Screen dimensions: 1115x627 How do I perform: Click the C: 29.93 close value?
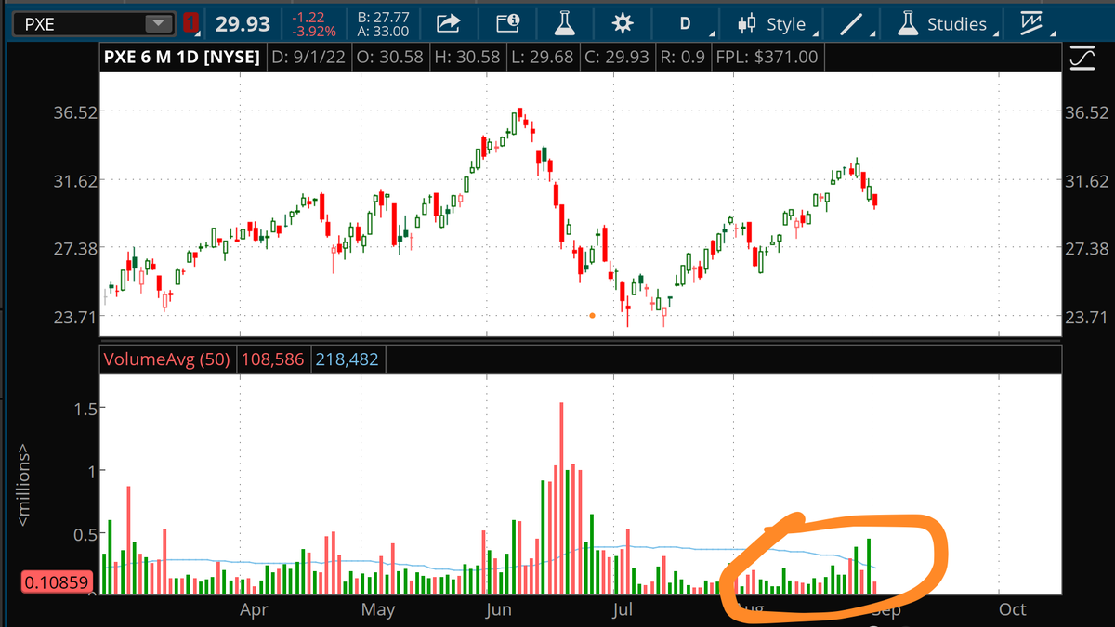(x=615, y=58)
